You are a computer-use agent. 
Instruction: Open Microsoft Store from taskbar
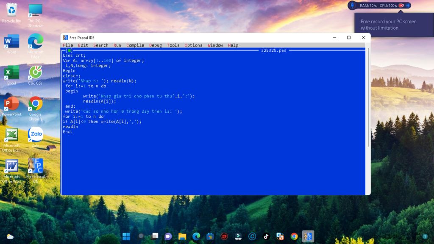[x=210, y=236]
